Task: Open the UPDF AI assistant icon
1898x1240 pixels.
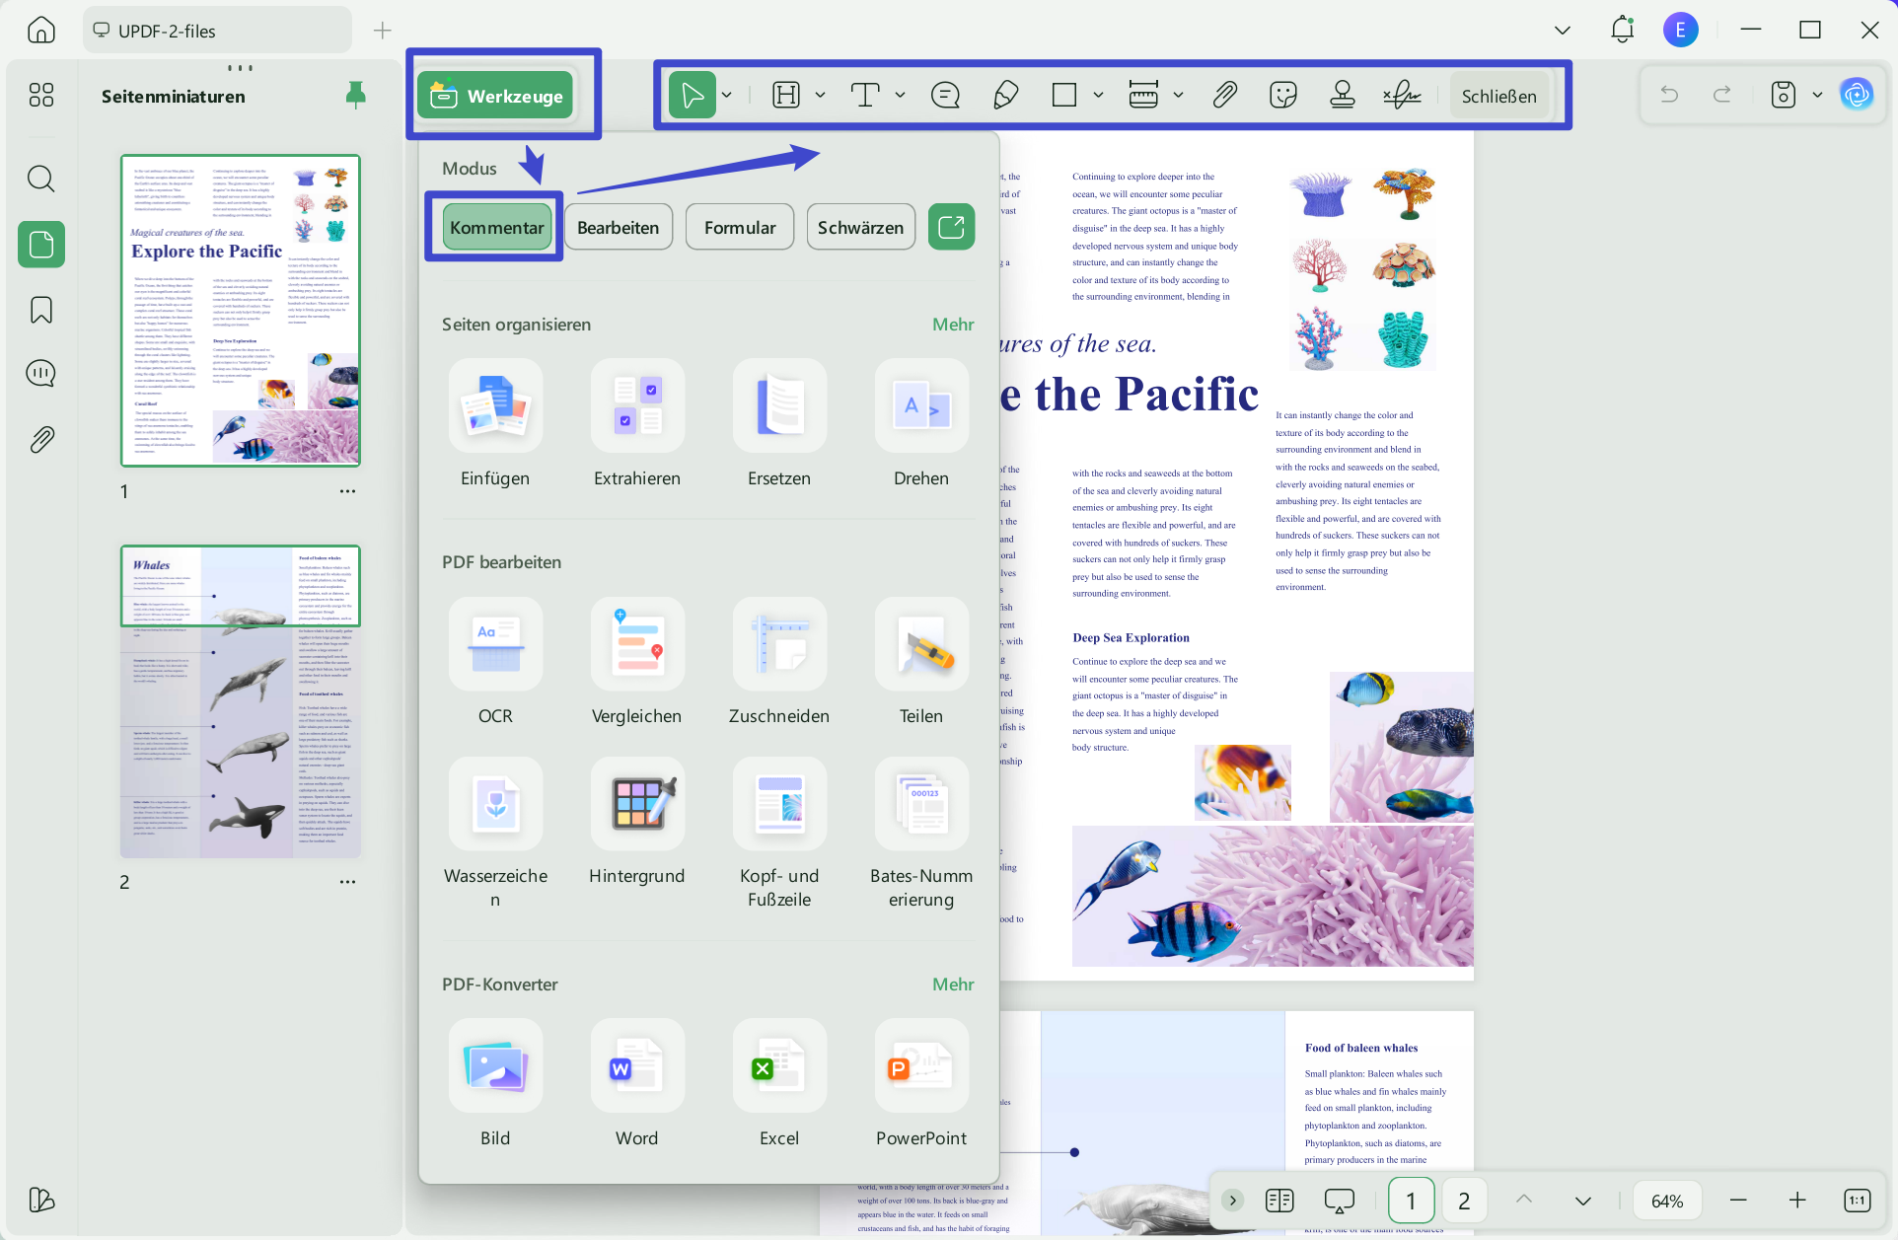Action: pos(1857,95)
